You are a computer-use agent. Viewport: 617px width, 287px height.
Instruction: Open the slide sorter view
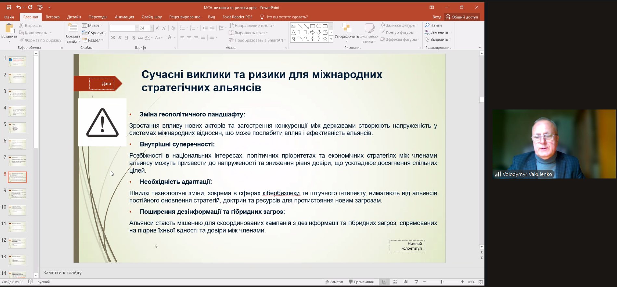point(395,282)
